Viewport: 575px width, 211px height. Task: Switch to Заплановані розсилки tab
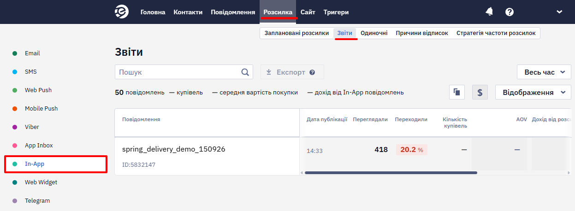click(x=296, y=33)
